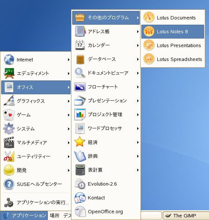Click the プロジェクト管理 chart icon
Screen dimensions: 209x220
(80, 114)
